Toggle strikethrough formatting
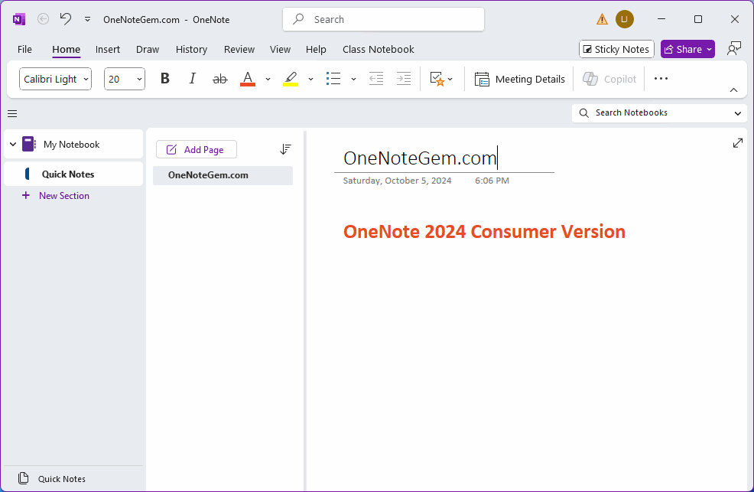The width and height of the screenshot is (754, 492). 219,78
